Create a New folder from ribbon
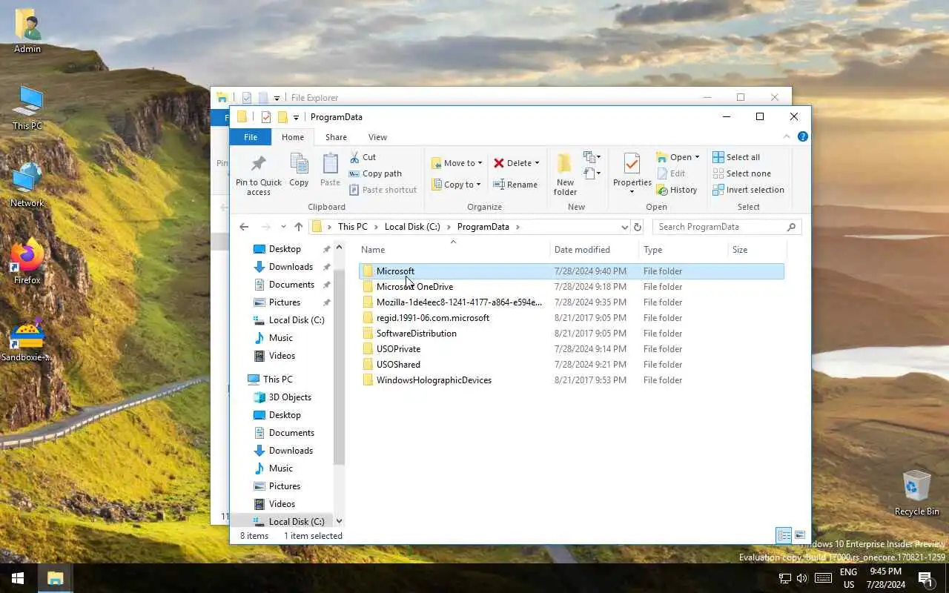Image resolution: width=949 pixels, height=593 pixels. pyautogui.click(x=565, y=175)
